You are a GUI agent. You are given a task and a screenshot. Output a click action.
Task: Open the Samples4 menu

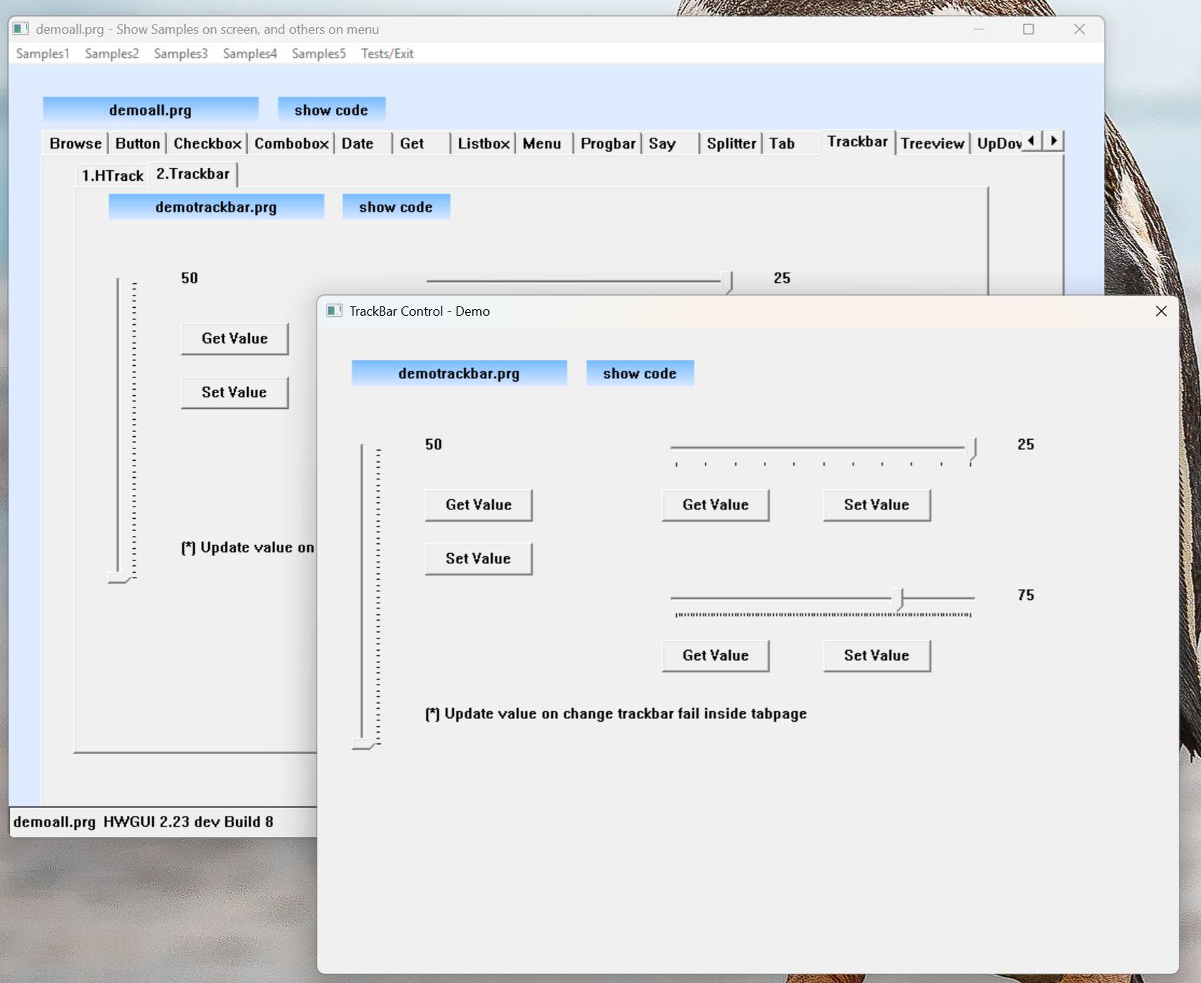250,54
